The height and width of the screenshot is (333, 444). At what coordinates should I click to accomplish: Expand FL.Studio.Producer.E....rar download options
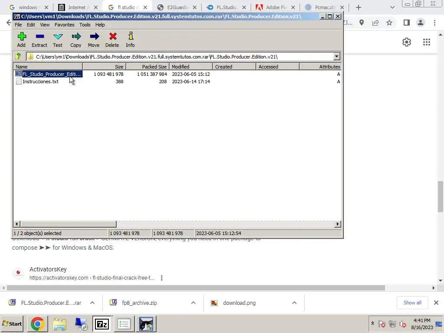point(92,303)
